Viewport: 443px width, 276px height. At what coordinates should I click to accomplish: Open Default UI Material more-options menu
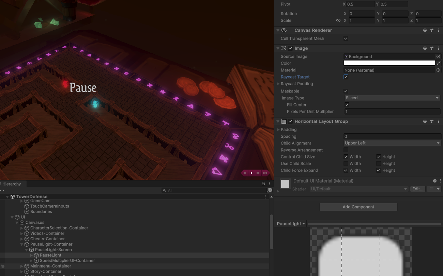(x=440, y=181)
